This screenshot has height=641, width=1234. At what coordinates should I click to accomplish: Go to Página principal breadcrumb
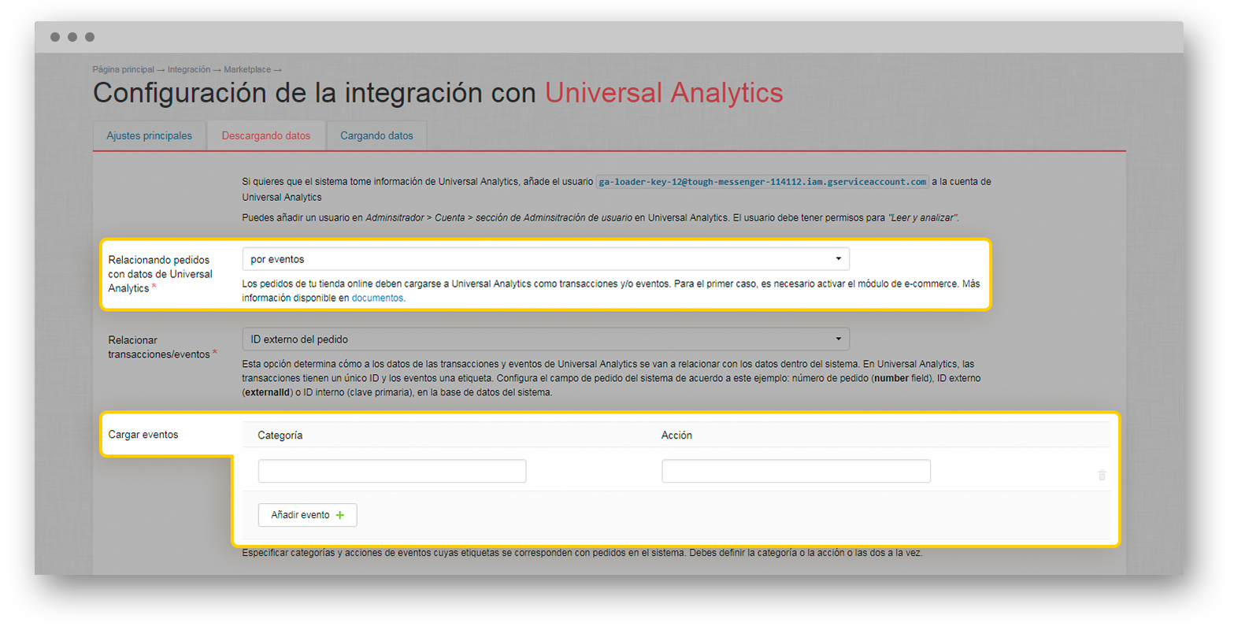point(123,69)
